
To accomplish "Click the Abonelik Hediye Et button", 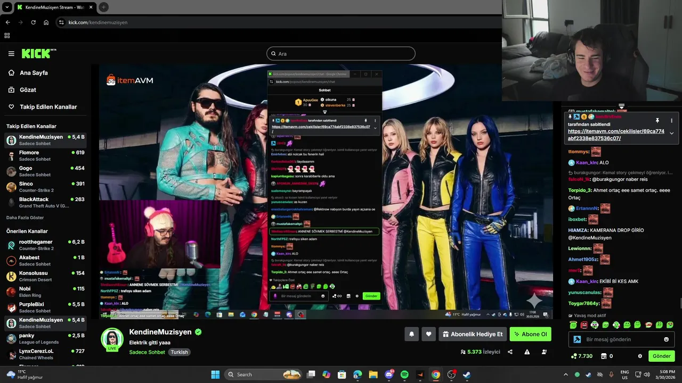I will click(x=472, y=334).
